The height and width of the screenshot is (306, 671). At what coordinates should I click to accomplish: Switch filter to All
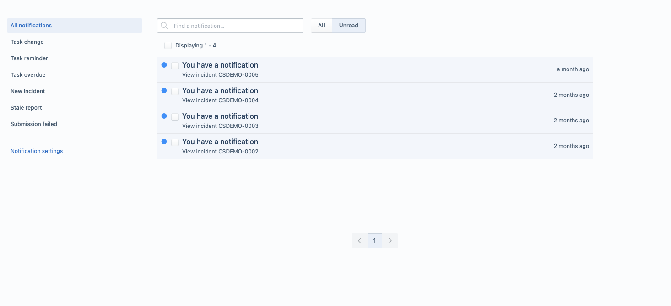pos(321,26)
